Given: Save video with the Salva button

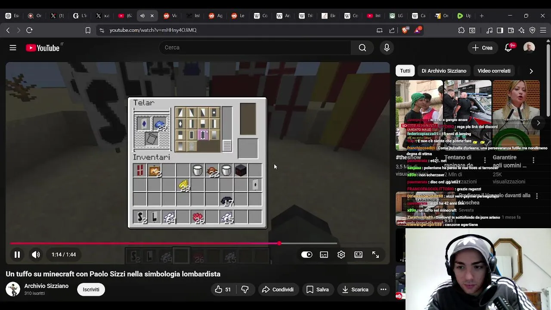Looking at the screenshot, I should [x=317, y=289].
